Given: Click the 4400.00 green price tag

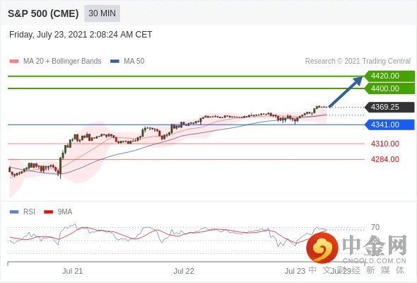Looking at the screenshot, I should [x=389, y=88].
